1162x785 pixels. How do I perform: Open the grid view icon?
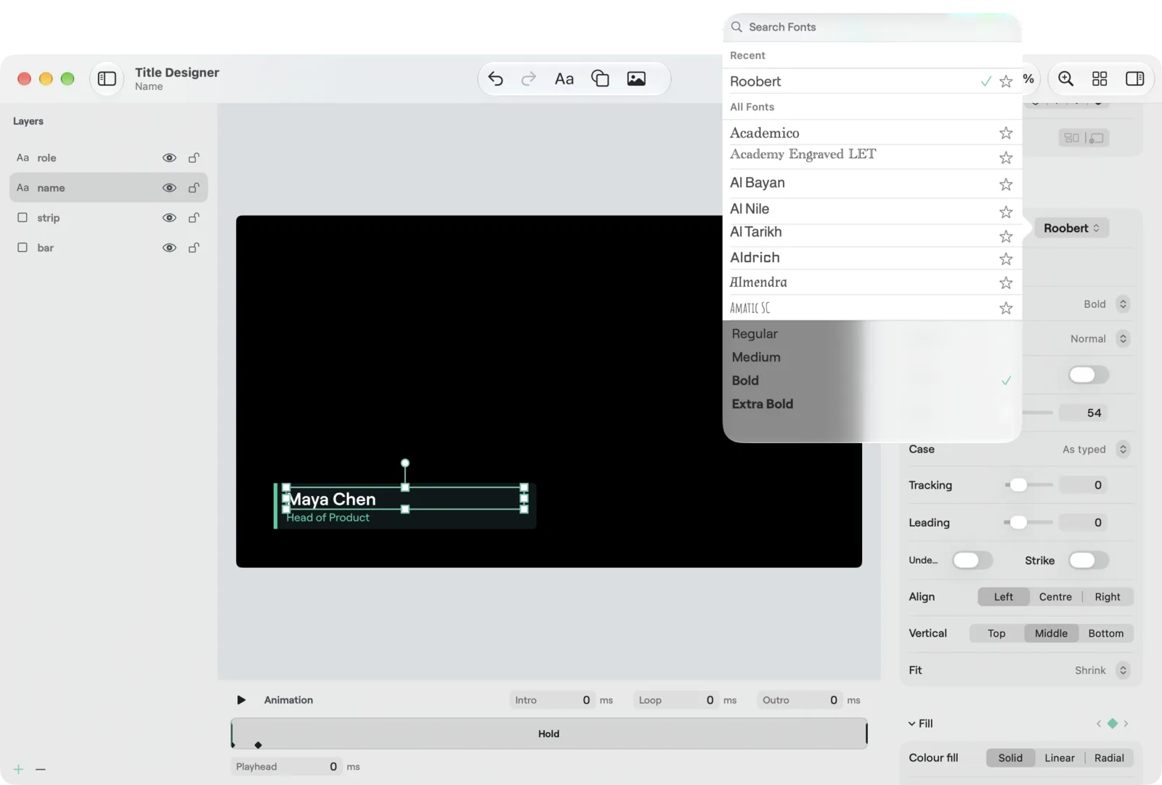coord(1100,78)
